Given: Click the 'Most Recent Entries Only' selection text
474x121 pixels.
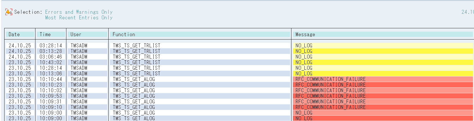Looking at the screenshot, I should tap(79, 18).
